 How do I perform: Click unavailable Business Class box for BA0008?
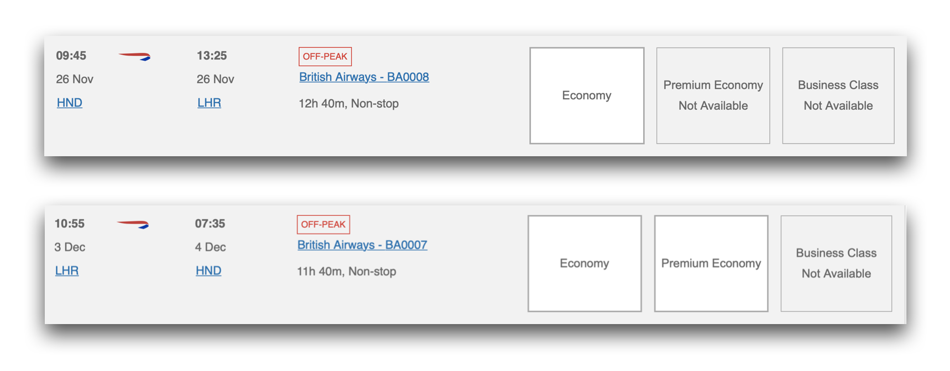(x=838, y=96)
